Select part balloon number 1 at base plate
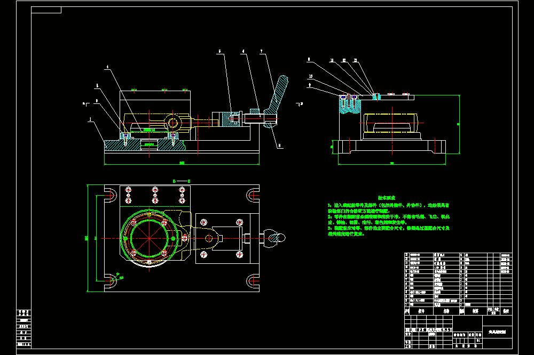 (90, 119)
